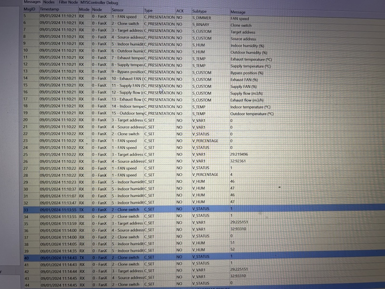Click 'Bypass position (%)' message cell
This screenshot has width=385, height=289.
247,73
